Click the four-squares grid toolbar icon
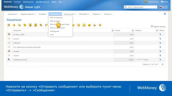Screen dimensions: 172x96 click(78, 25)
